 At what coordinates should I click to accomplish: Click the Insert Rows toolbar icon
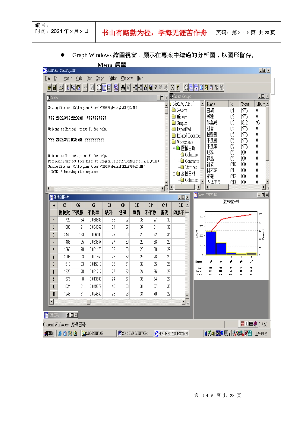click(x=140, y=87)
